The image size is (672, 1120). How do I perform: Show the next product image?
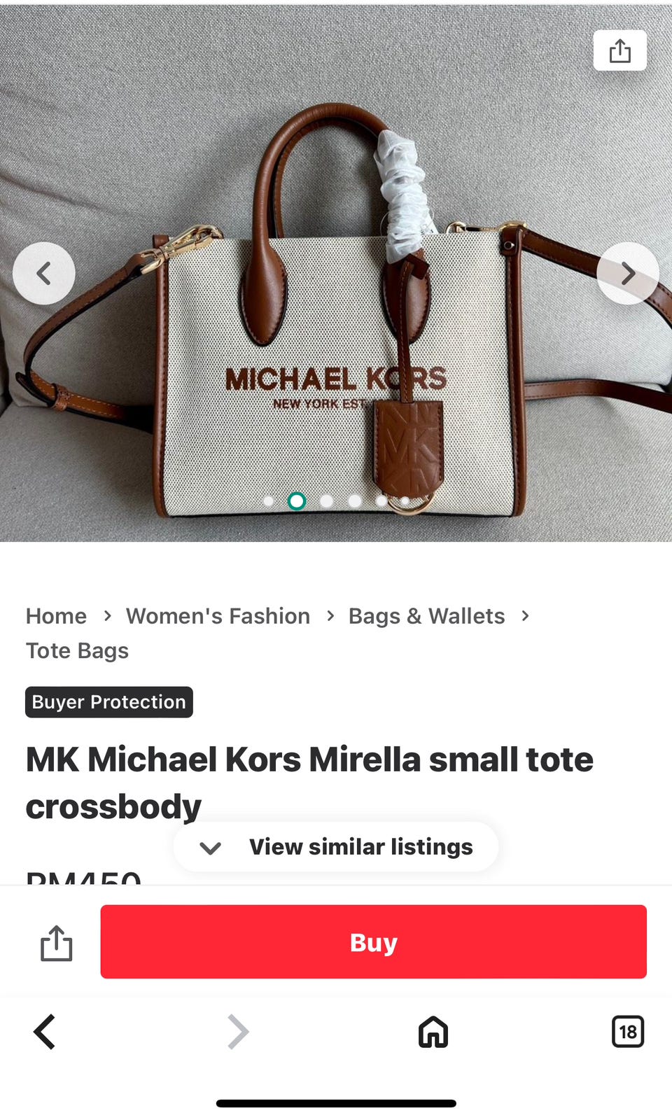627,273
